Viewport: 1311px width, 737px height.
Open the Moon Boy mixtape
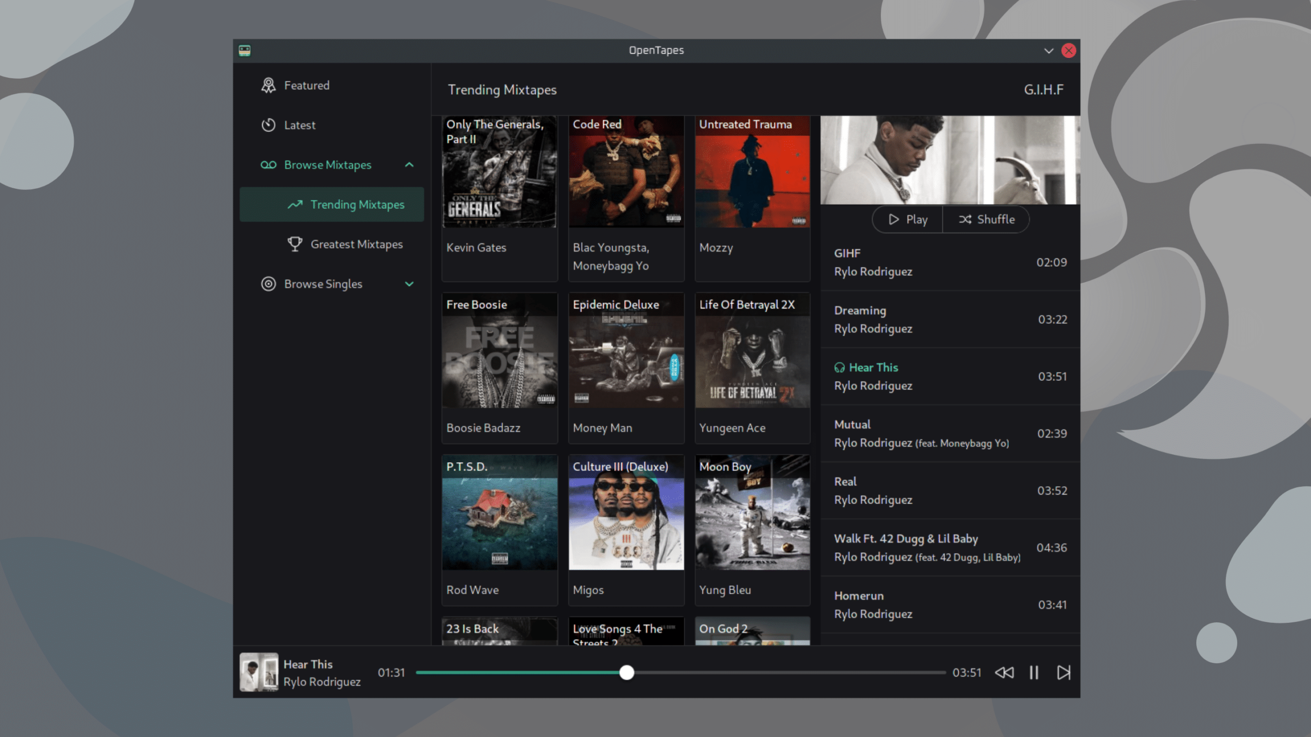(752, 530)
